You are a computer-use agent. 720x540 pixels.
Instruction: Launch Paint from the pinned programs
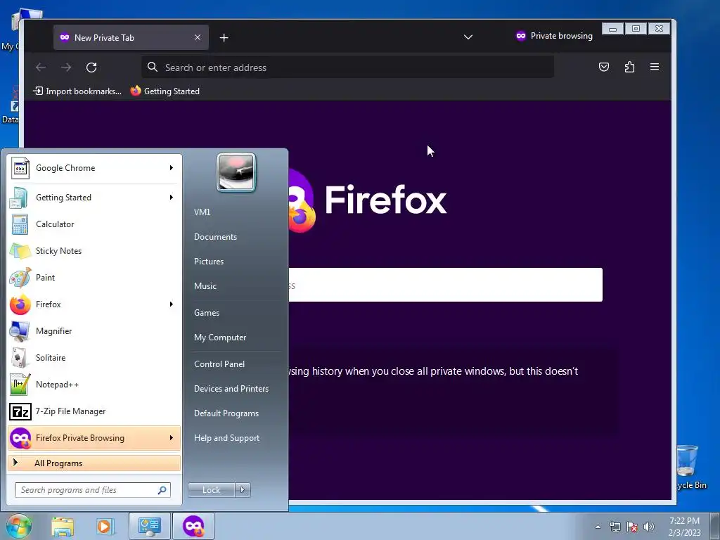[94, 277]
